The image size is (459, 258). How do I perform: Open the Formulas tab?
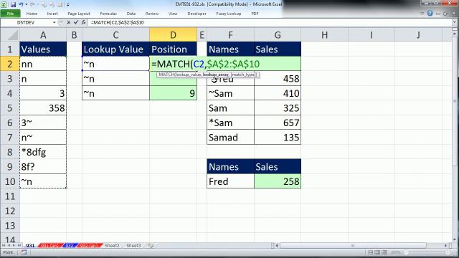click(108, 14)
